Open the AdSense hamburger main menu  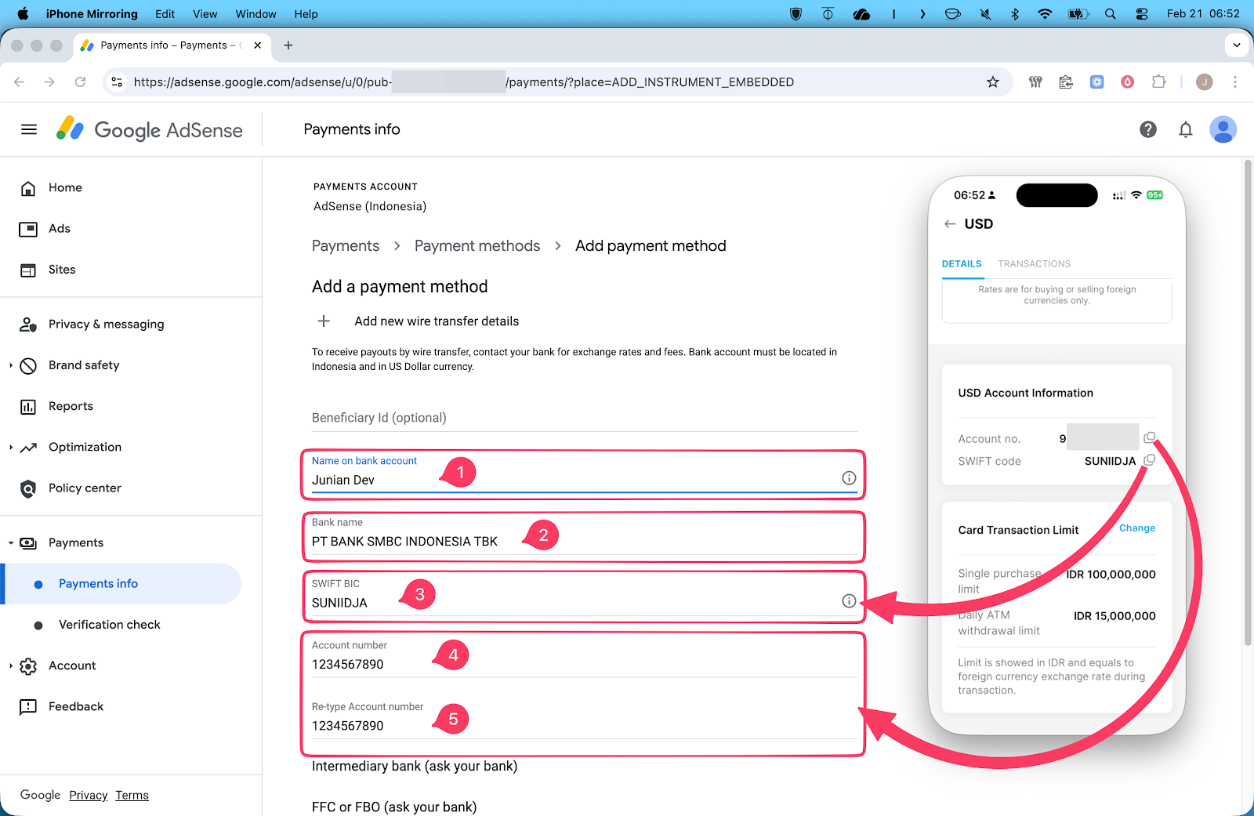click(x=29, y=129)
